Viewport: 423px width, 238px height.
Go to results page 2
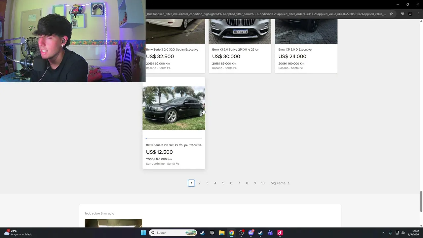point(199,183)
